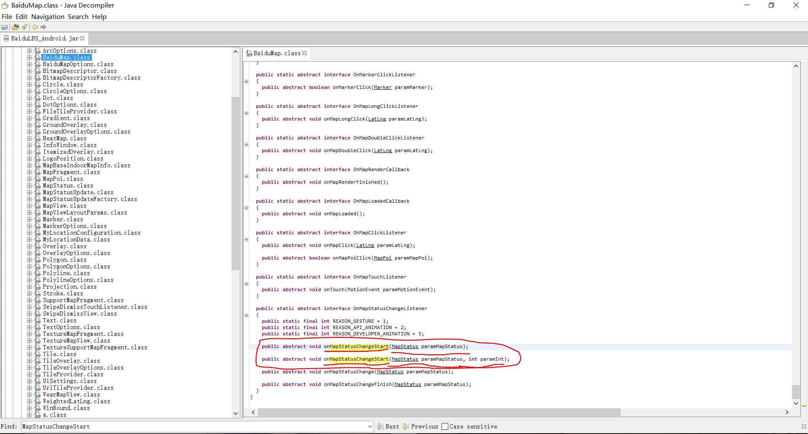This screenshot has width=808, height=434.
Task: Open the Navigation menu
Action: coord(48,17)
